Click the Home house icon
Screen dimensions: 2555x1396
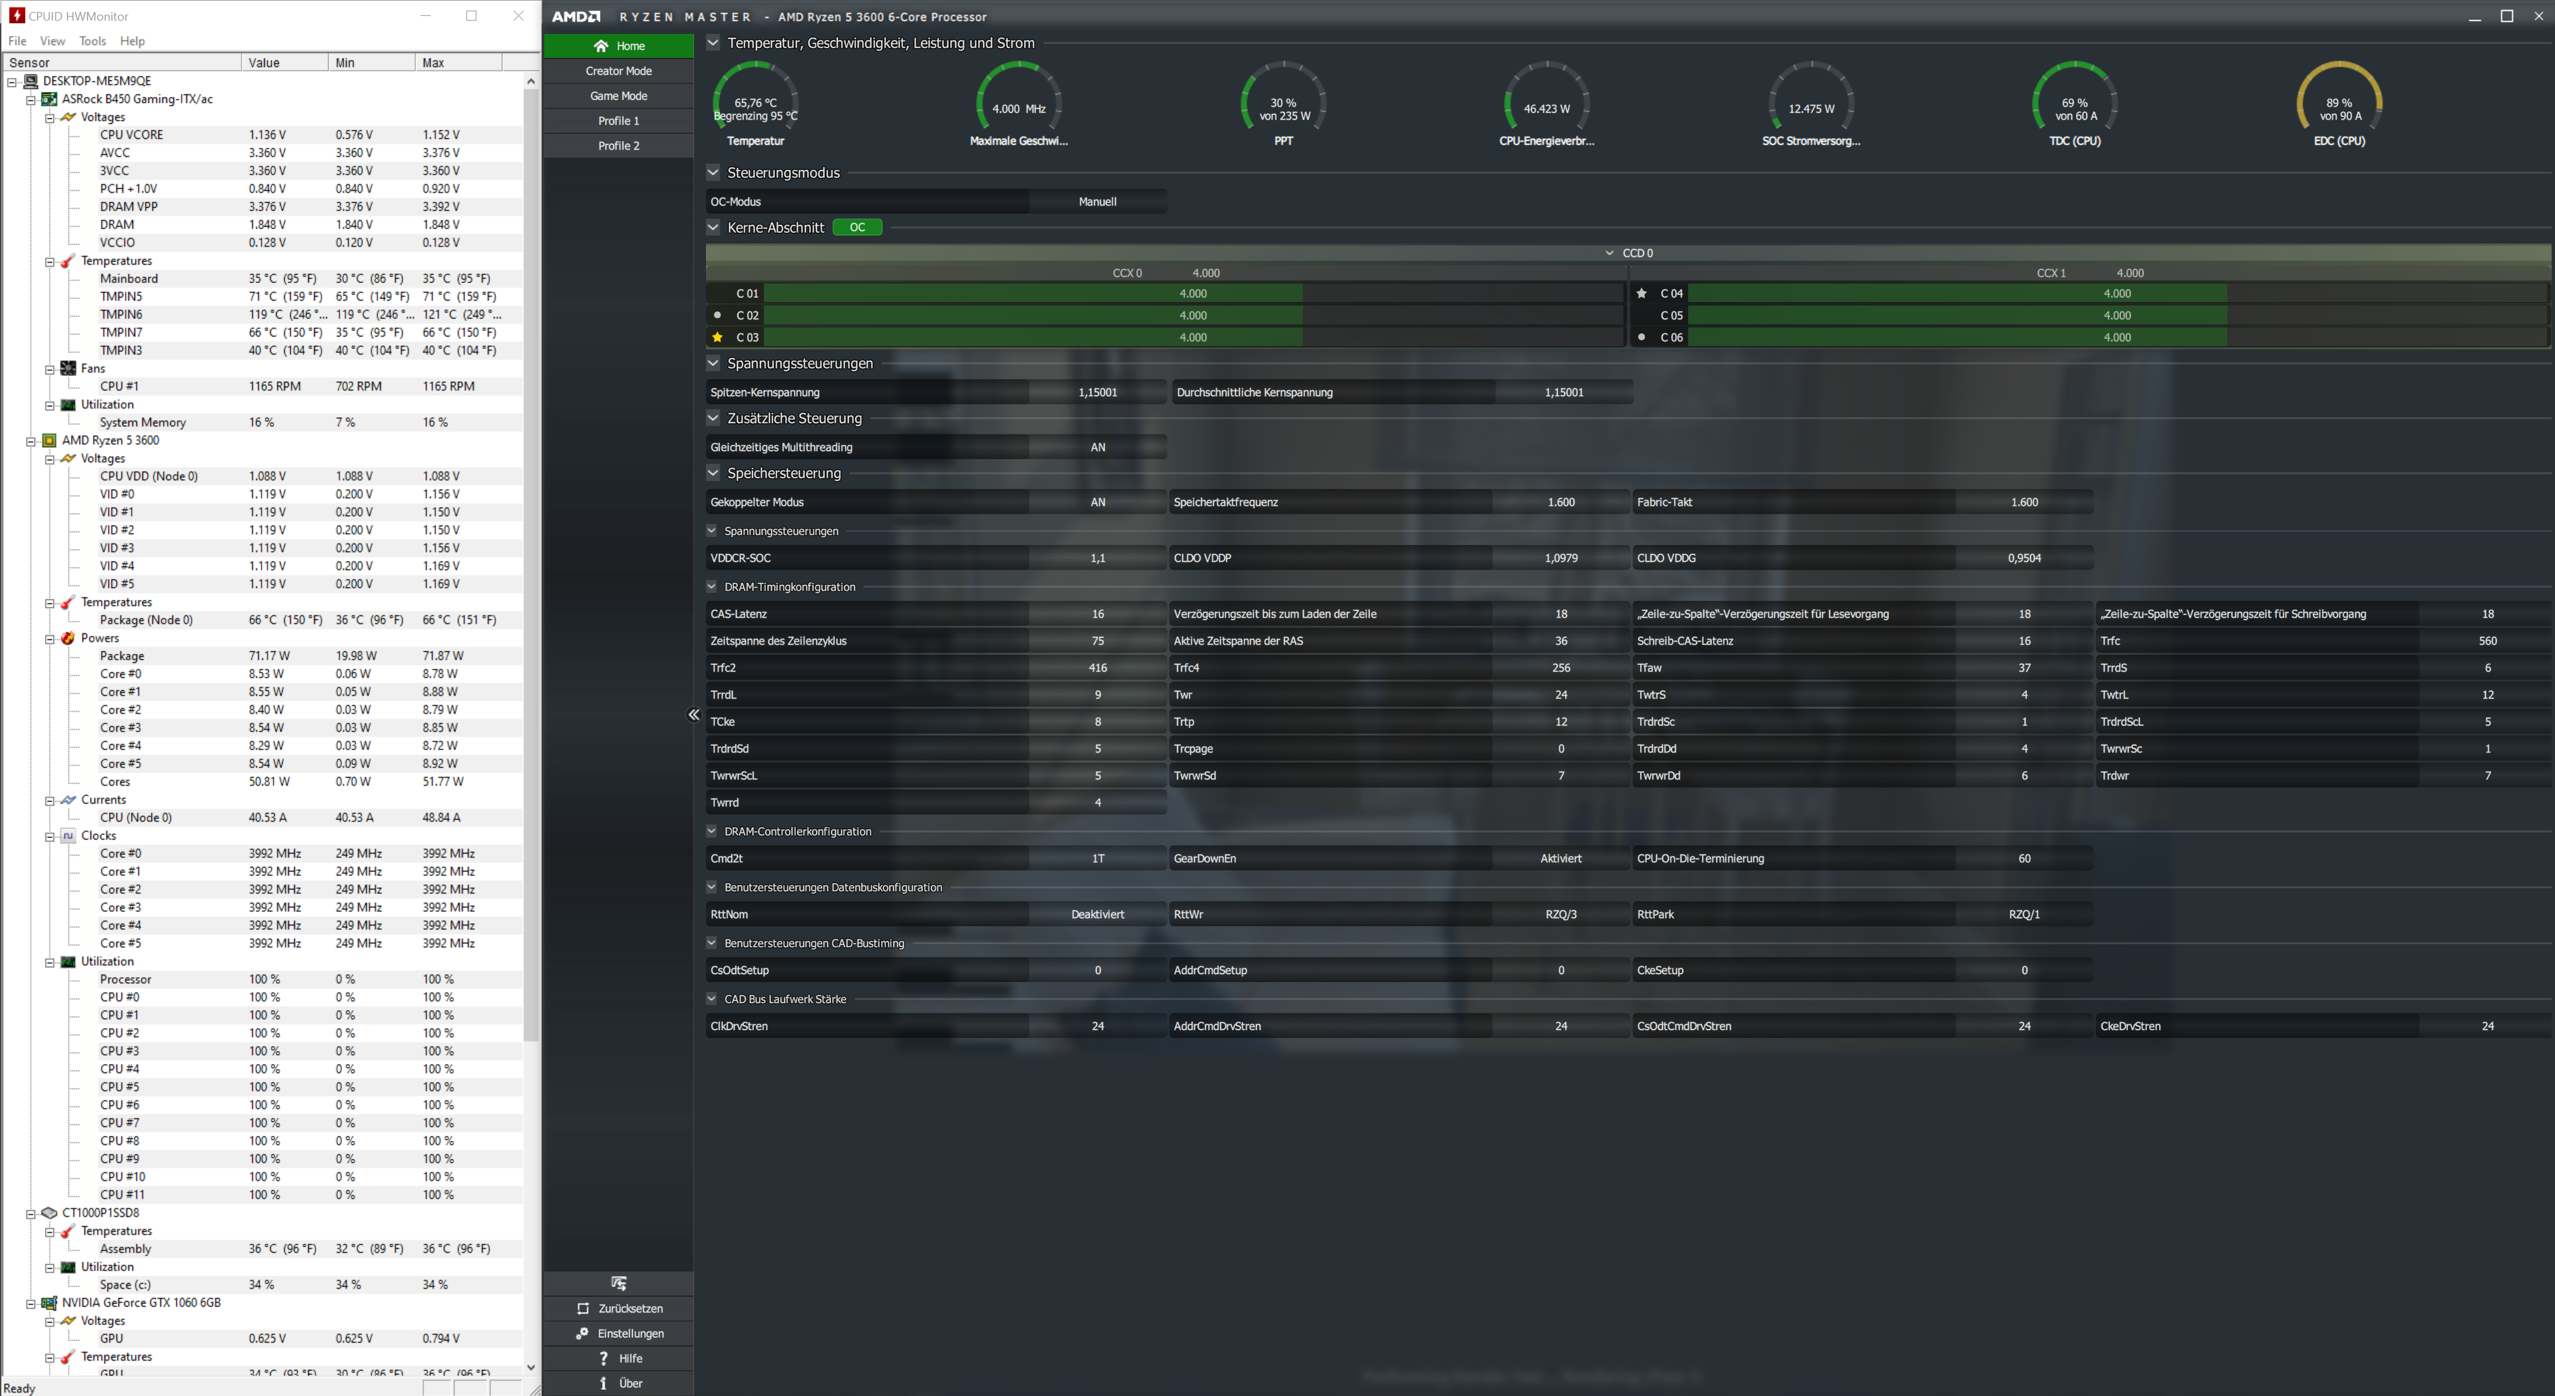(x=600, y=46)
